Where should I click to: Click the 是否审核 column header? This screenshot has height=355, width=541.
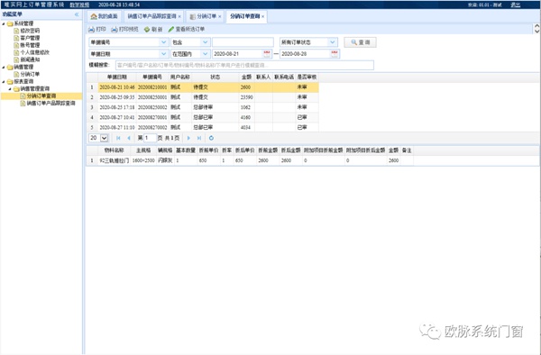307,77
